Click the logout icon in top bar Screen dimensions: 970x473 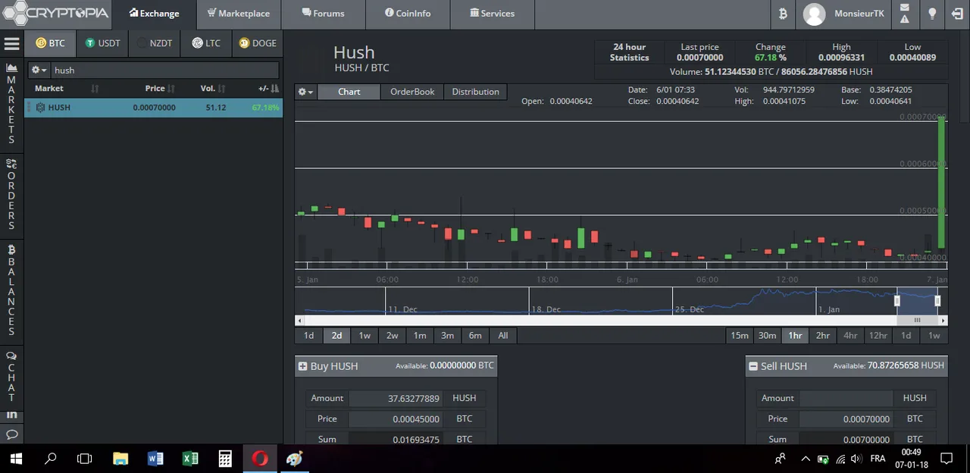point(958,14)
